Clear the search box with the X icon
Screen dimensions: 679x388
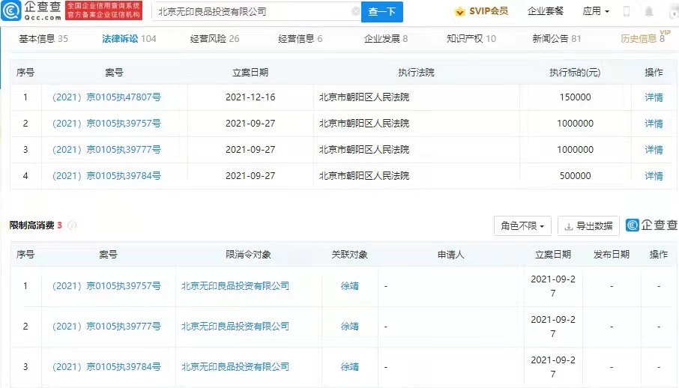[355, 11]
